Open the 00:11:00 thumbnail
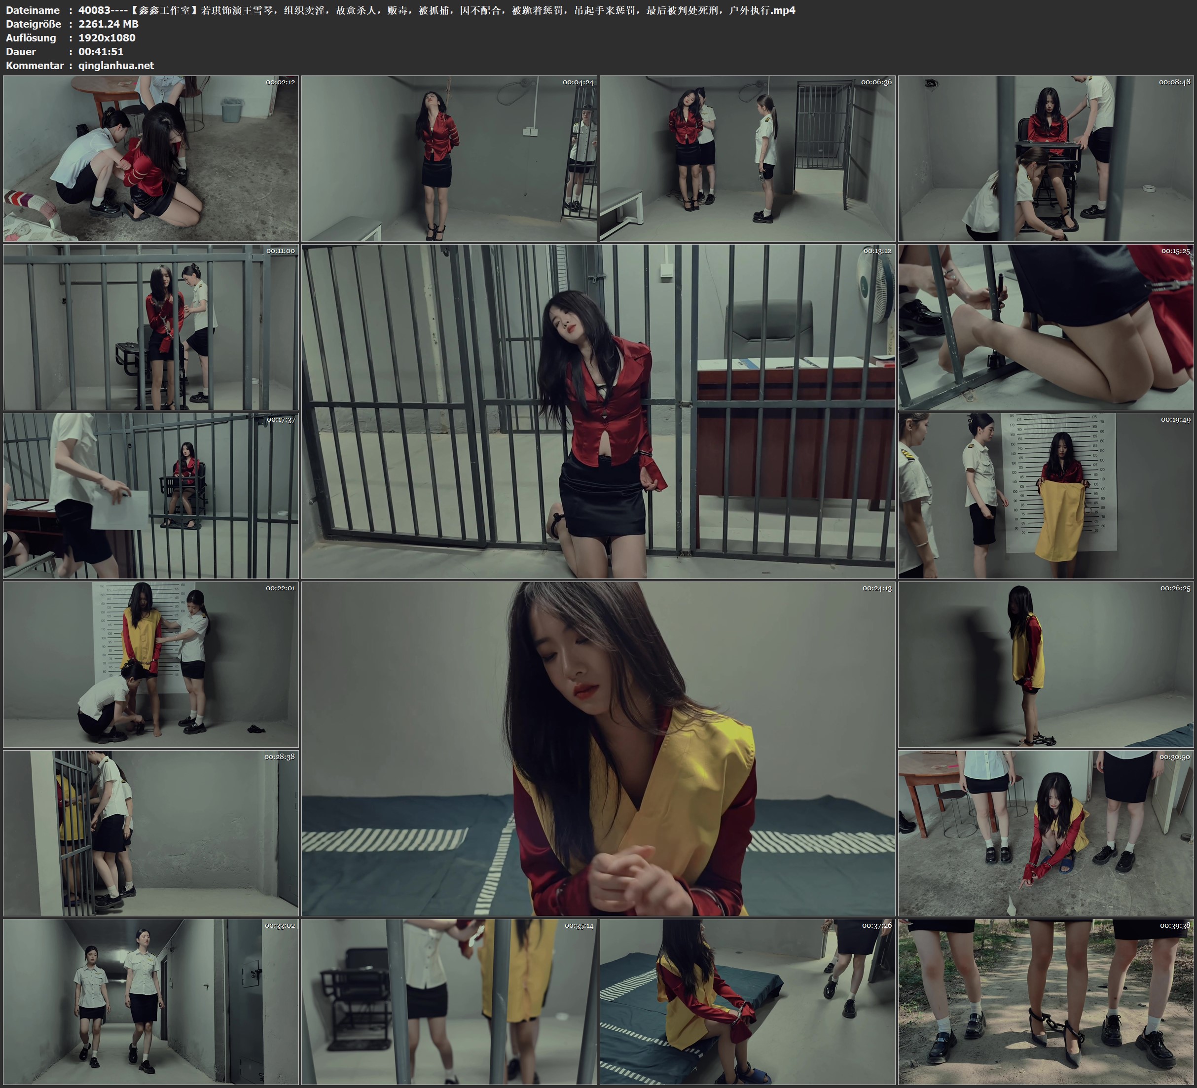 [x=151, y=326]
